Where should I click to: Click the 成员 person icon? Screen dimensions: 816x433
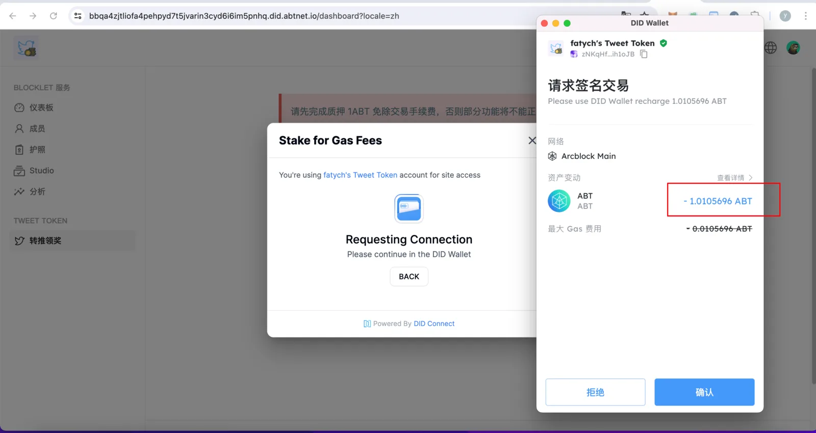point(19,128)
